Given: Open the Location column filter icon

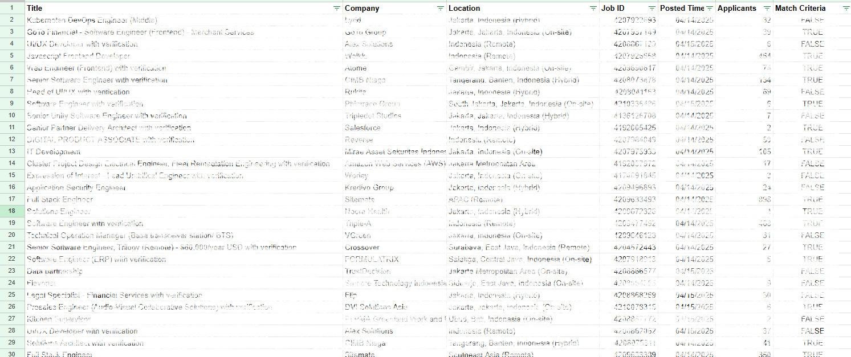Looking at the screenshot, I should [593, 9].
